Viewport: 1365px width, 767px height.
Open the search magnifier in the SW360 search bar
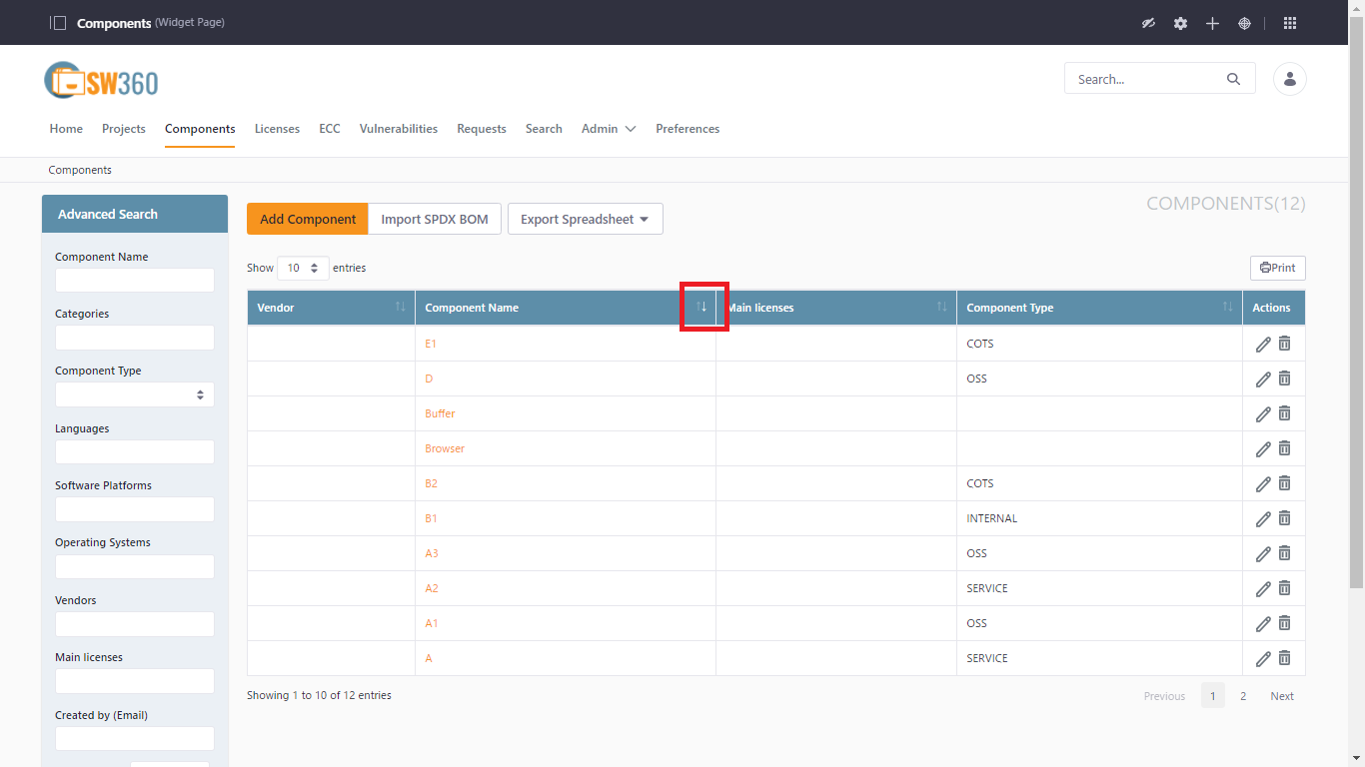click(1233, 78)
